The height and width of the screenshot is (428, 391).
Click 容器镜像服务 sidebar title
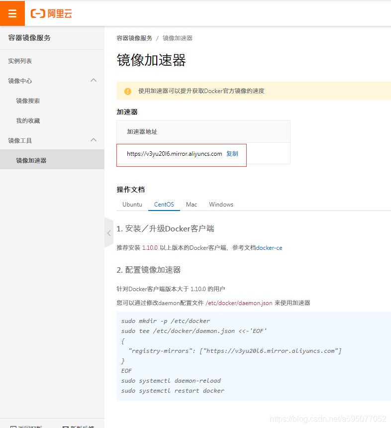(29, 38)
